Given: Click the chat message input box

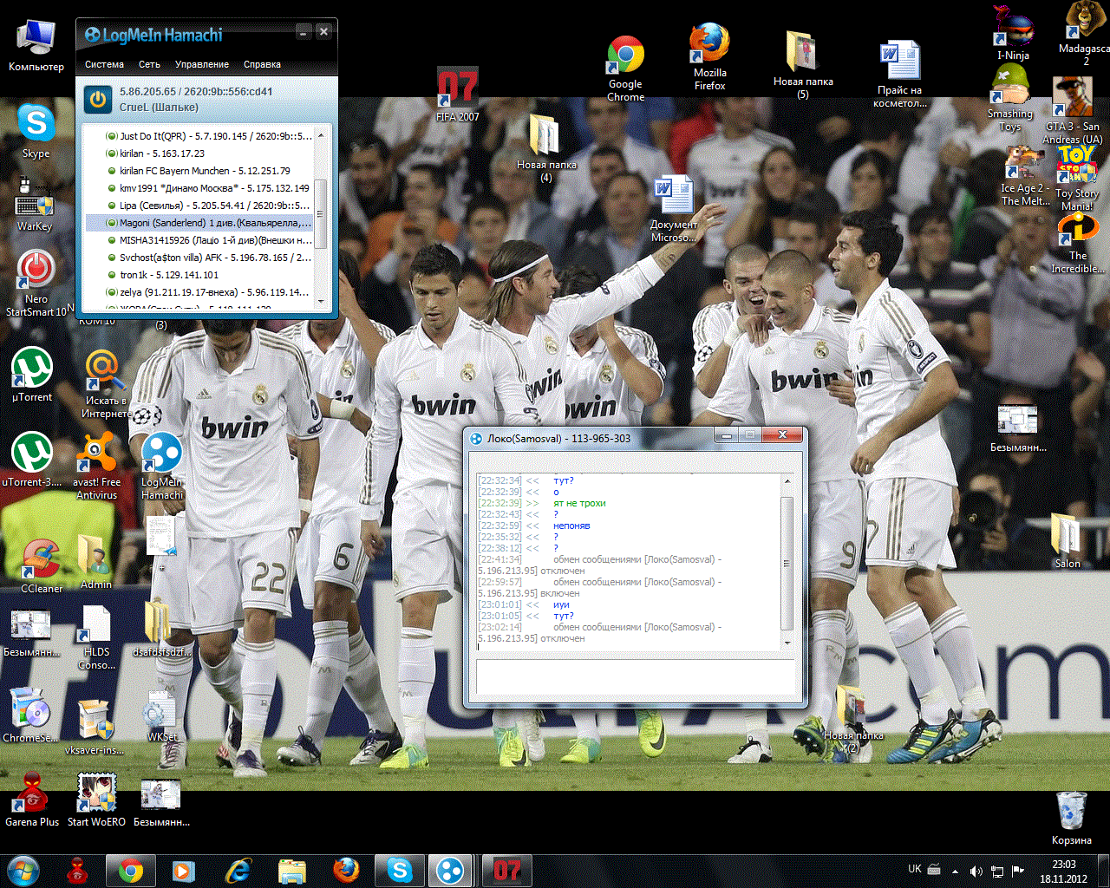Looking at the screenshot, I should [x=636, y=677].
